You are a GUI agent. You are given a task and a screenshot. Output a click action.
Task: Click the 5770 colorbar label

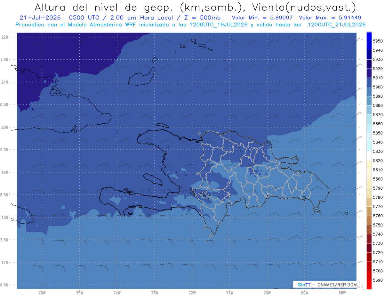pos(378,207)
